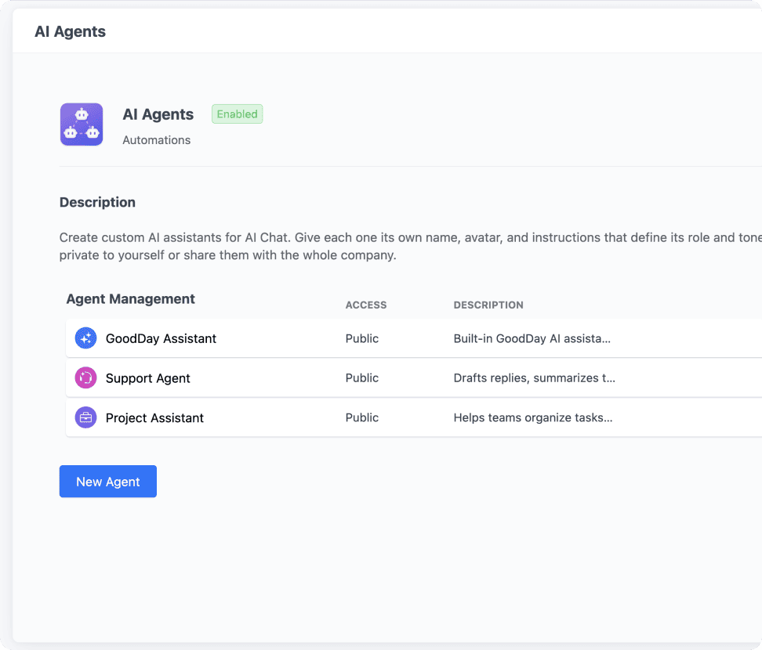The image size is (762, 650).
Task: Open the GoodDay Assistant agent row
Action: [414, 338]
